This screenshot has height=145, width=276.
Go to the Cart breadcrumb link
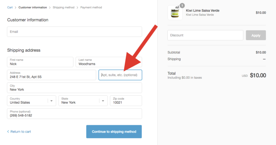(10, 8)
